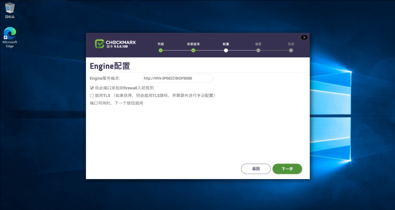The height and width of the screenshot is (210, 395).
Task: Click the 安装选项 step label
Action: coord(193,44)
